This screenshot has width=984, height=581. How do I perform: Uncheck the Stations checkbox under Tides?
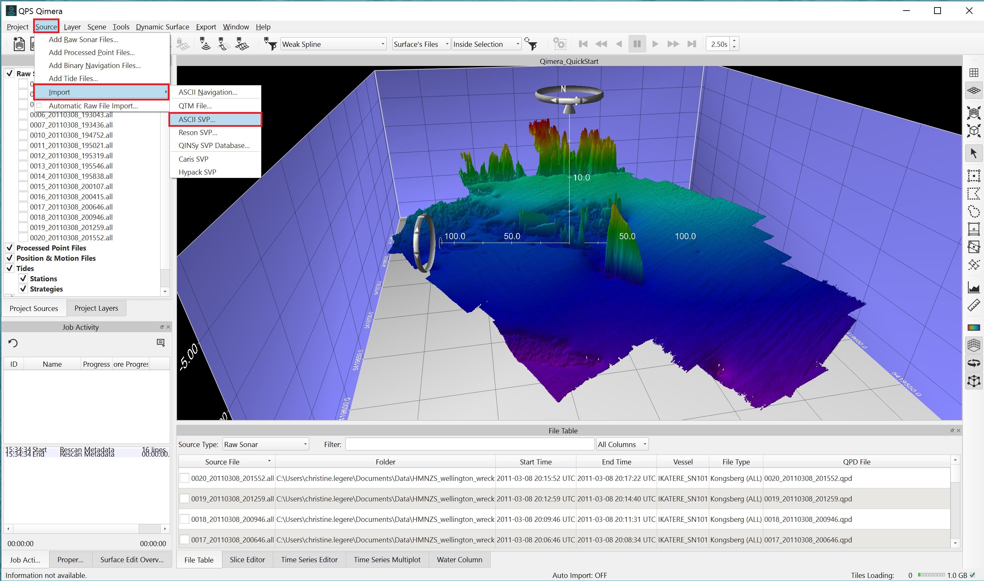click(23, 278)
